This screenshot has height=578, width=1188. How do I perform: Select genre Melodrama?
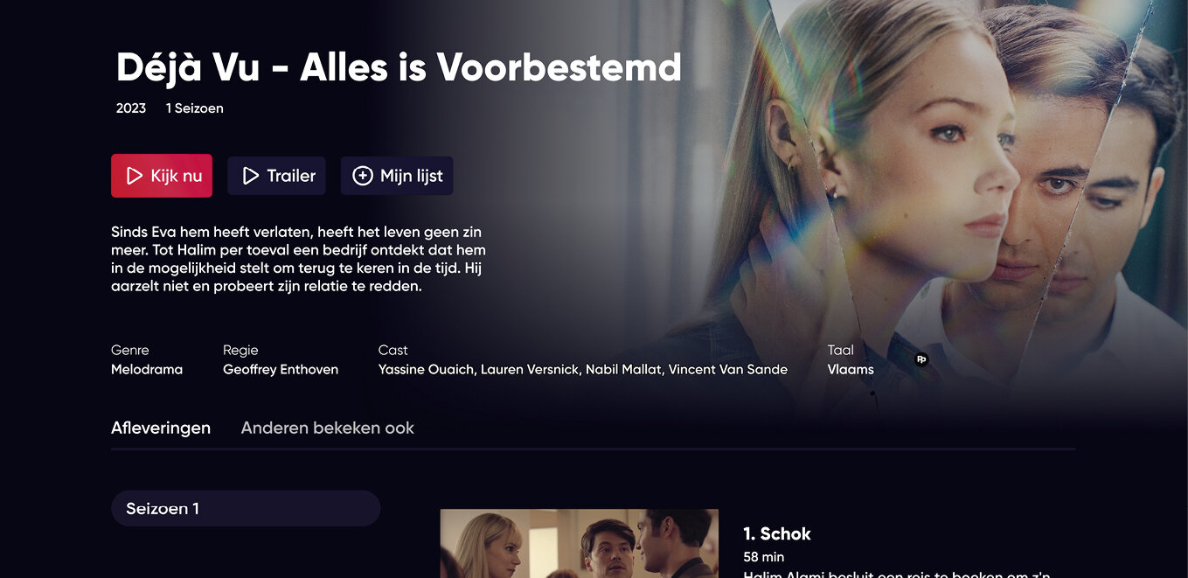pyautogui.click(x=147, y=369)
